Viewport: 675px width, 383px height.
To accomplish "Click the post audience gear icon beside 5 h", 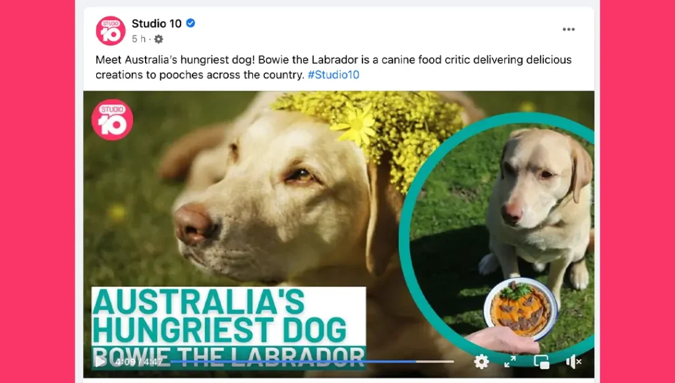I will click(158, 39).
